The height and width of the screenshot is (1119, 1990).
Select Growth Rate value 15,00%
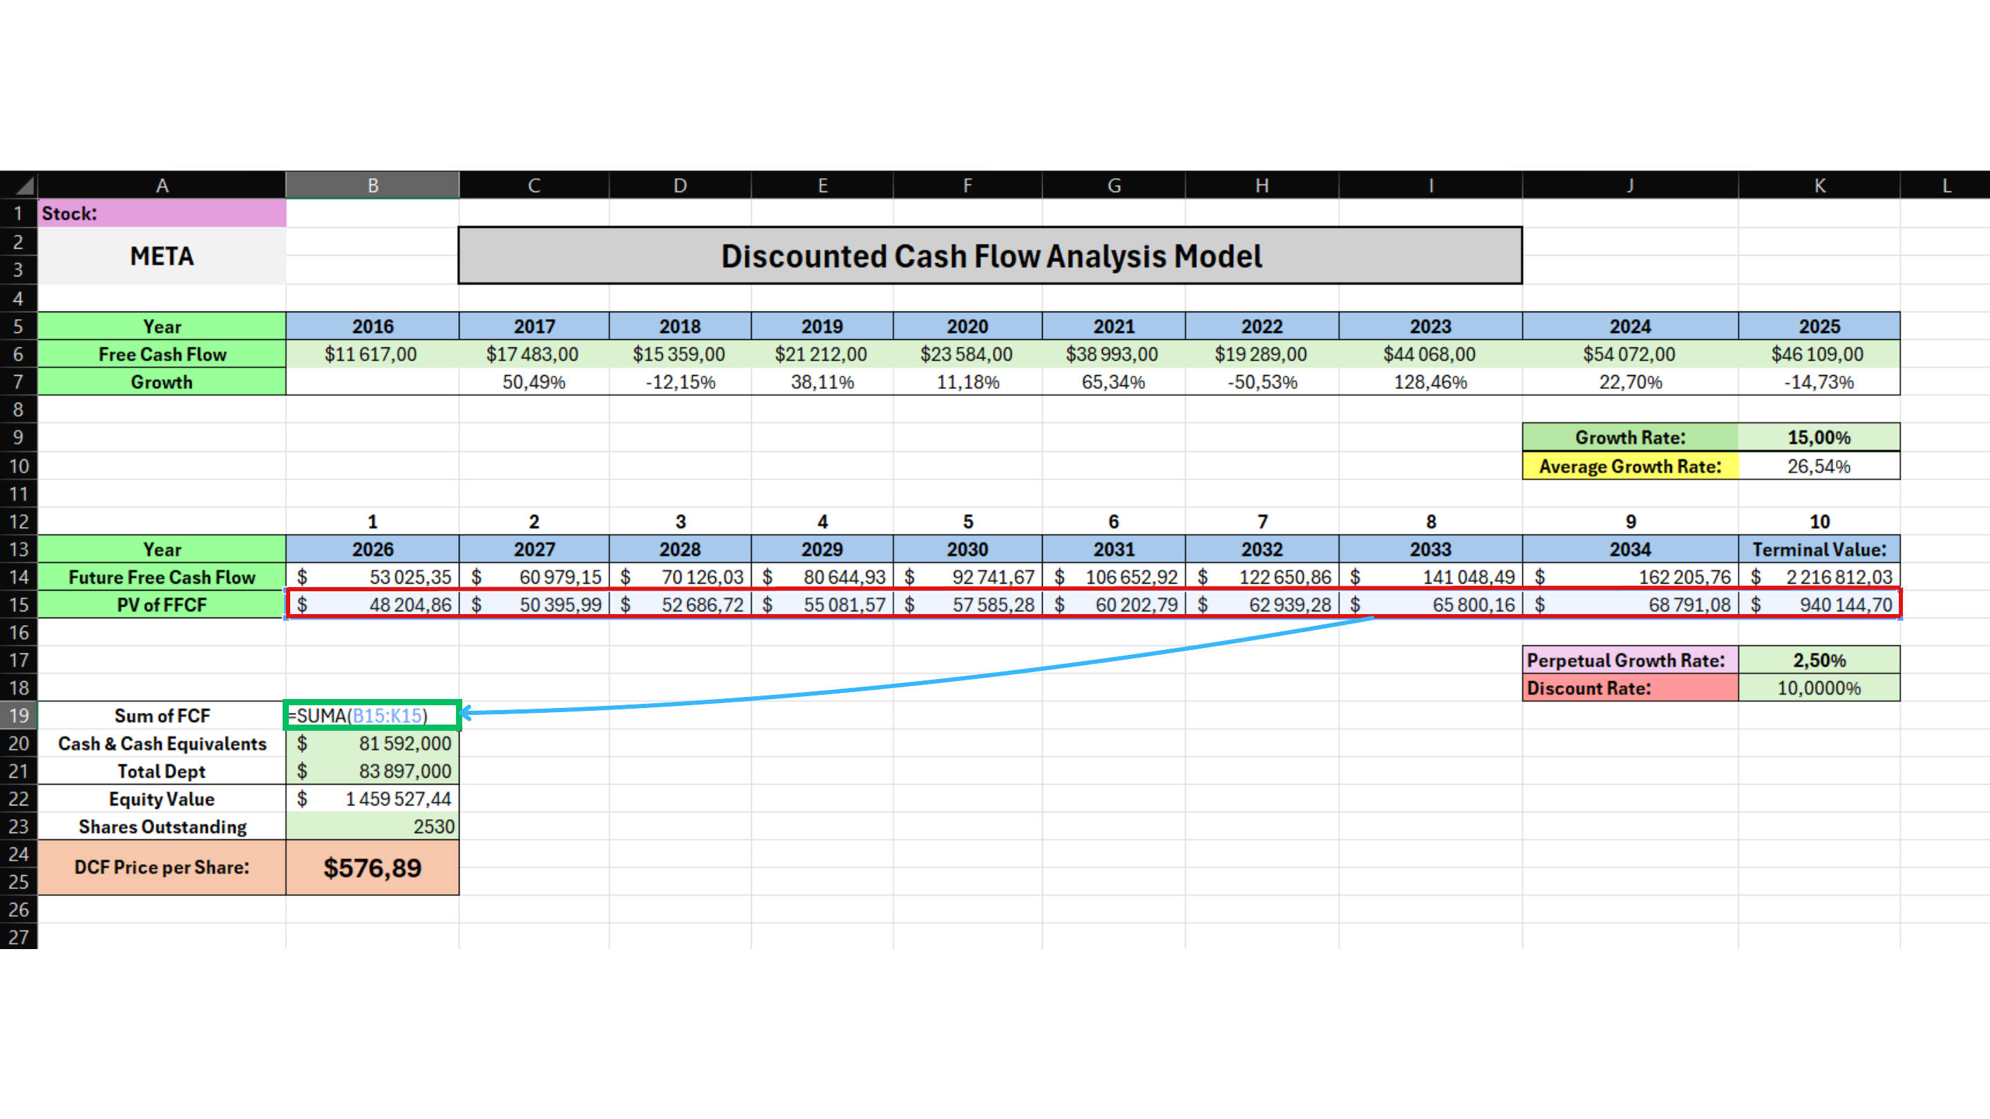[x=1819, y=437]
